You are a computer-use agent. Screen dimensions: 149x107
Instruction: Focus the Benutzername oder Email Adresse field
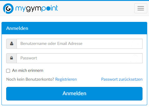[79, 44]
